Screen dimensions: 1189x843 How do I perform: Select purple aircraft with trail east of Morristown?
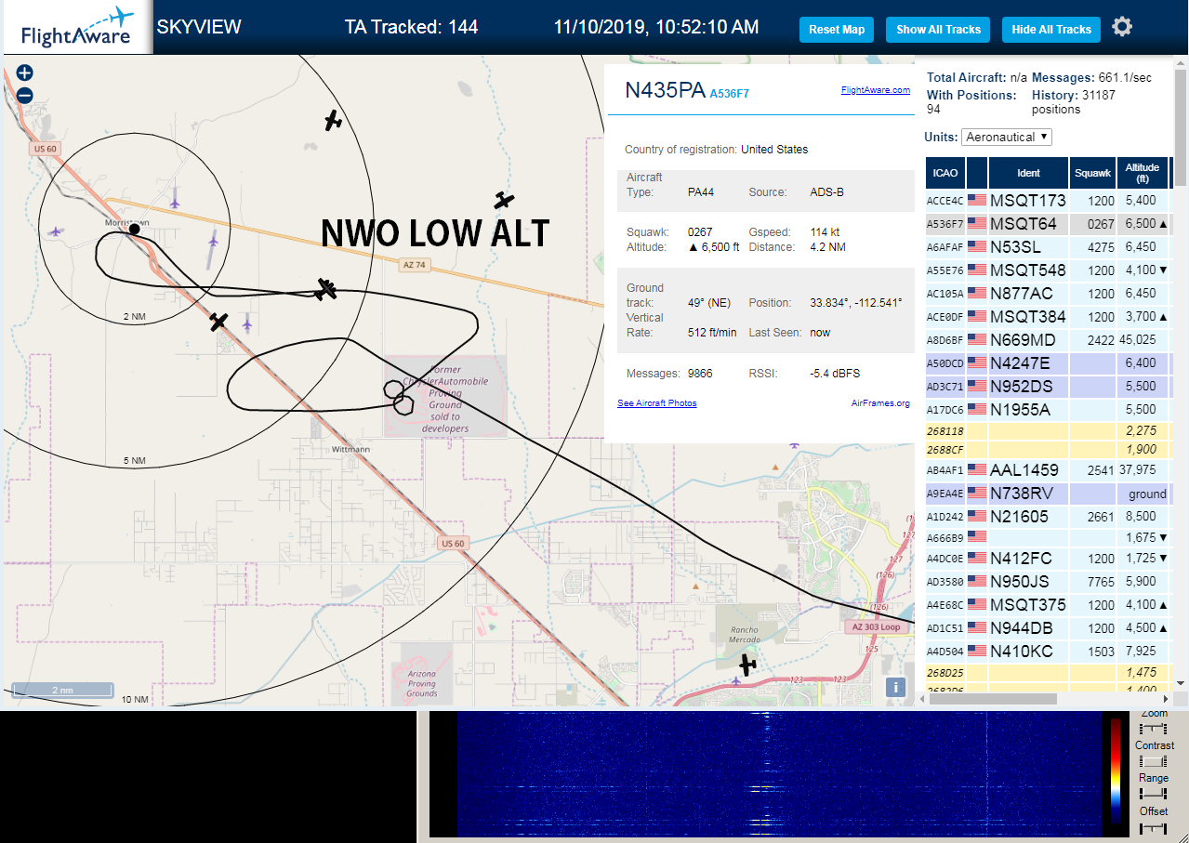pyautogui.click(x=213, y=241)
